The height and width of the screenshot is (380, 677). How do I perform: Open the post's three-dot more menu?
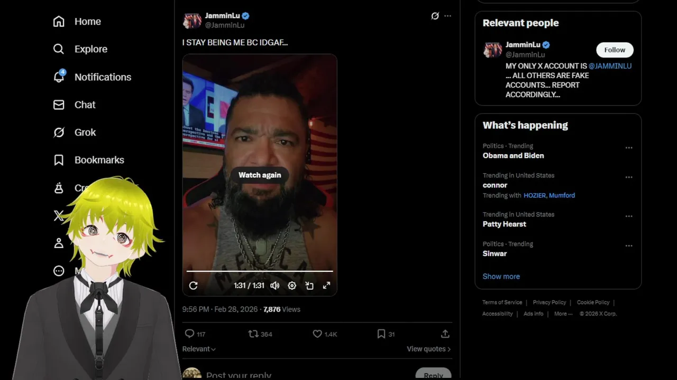[x=448, y=16]
